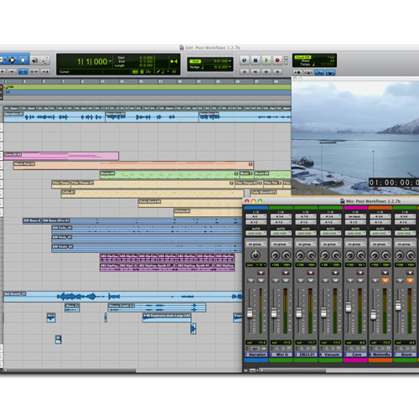
Task: Select the pink Cave clip in Edit window
Action: (x=61, y=156)
